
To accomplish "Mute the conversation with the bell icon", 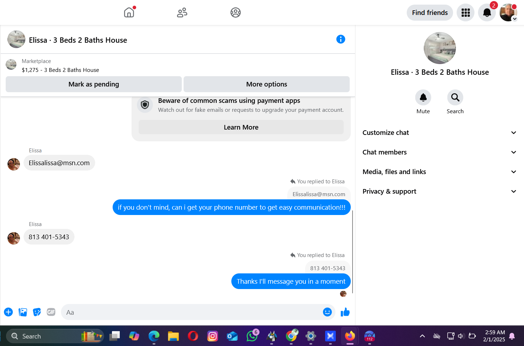I will coord(423,98).
